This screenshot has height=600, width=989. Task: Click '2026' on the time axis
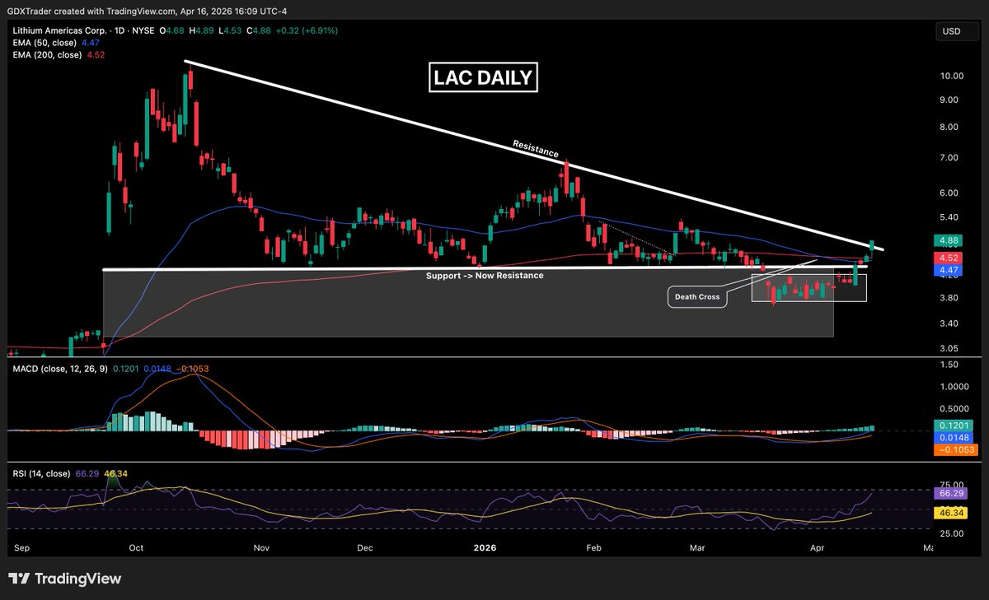(484, 547)
